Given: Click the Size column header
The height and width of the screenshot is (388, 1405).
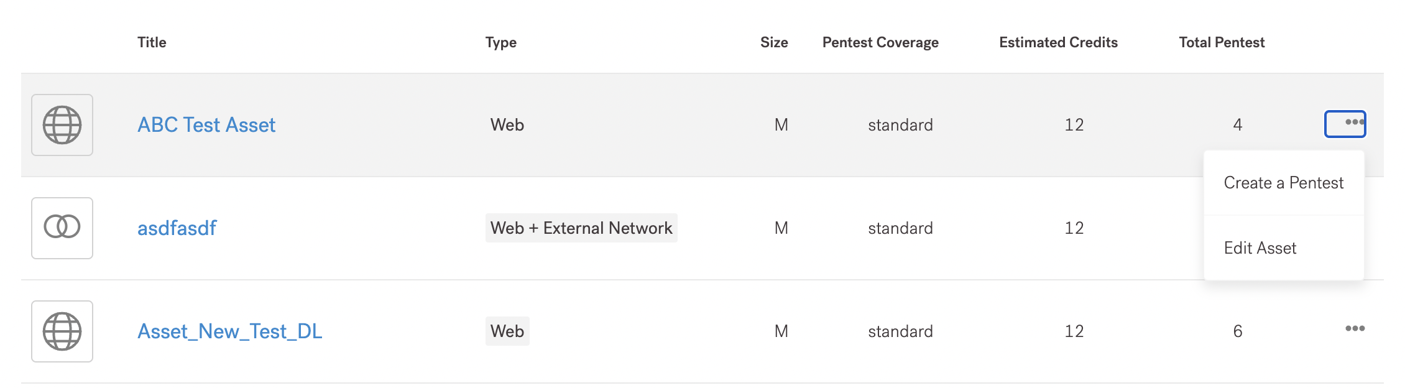Looking at the screenshot, I should click(x=774, y=42).
